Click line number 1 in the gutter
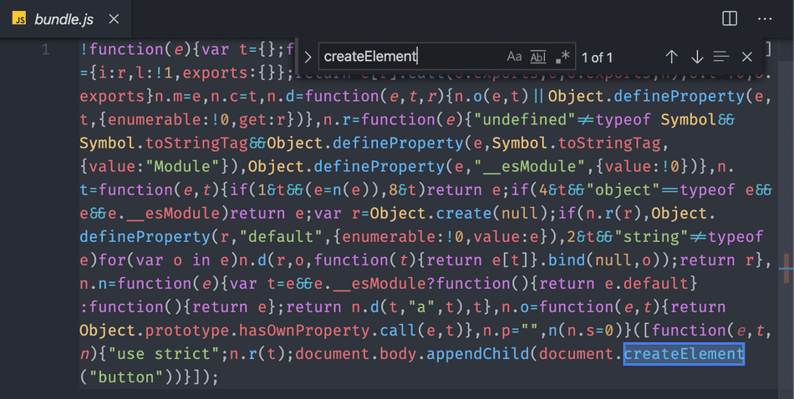 pyautogui.click(x=45, y=50)
